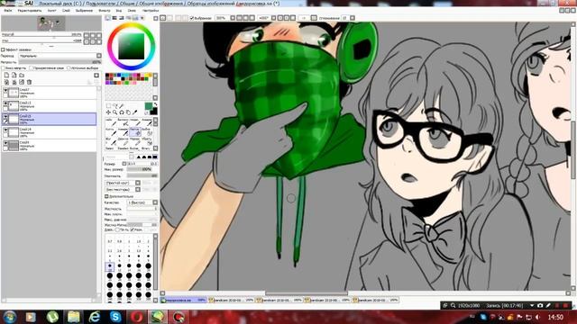The image size is (577, 324).
Task: Open the uTorrent taskbar icon
Action: pos(52,317)
